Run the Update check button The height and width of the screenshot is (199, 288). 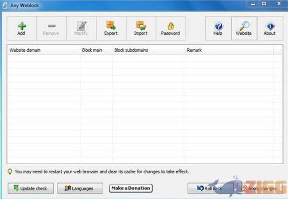pos(31,188)
